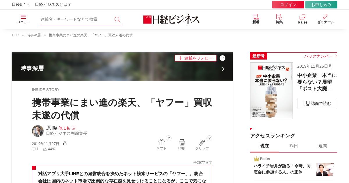Select the 現在 ranking tab
The width and height of the screenshot is (349, 183).
(265, 146)
